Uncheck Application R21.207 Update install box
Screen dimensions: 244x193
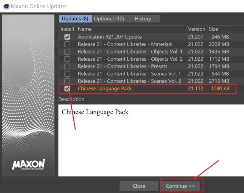67,37
